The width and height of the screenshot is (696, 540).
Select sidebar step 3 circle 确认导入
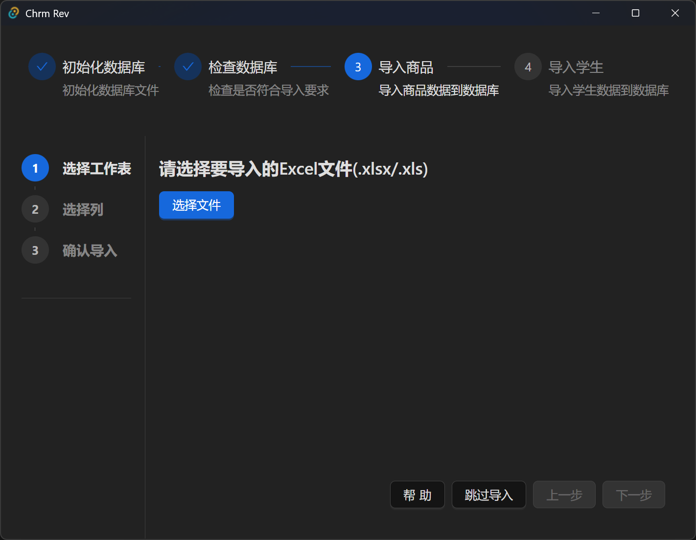[x=35, y=250]
